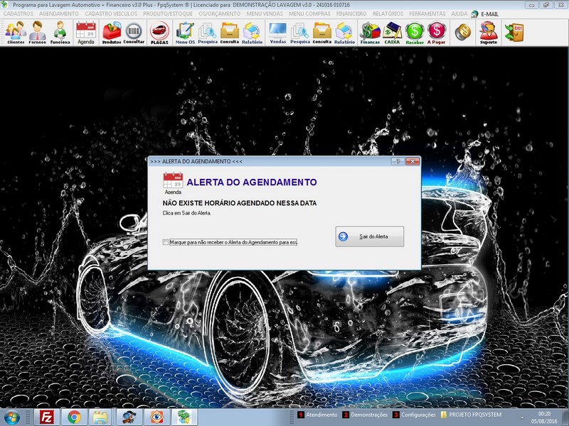Click the Demonstrações taskbar shortcut
The image size is (569, 426).
pyautogui.click(x=365, y=415)
